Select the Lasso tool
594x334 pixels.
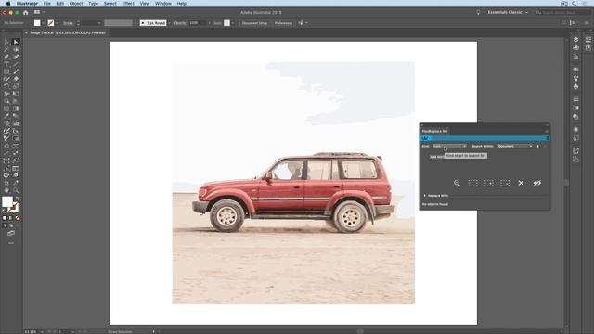click(16, 49)
